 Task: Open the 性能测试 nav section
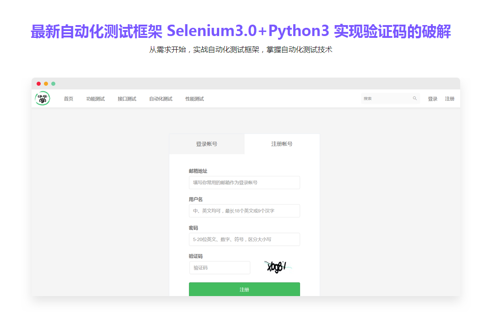pyautogui.click(x=194, y=99)
